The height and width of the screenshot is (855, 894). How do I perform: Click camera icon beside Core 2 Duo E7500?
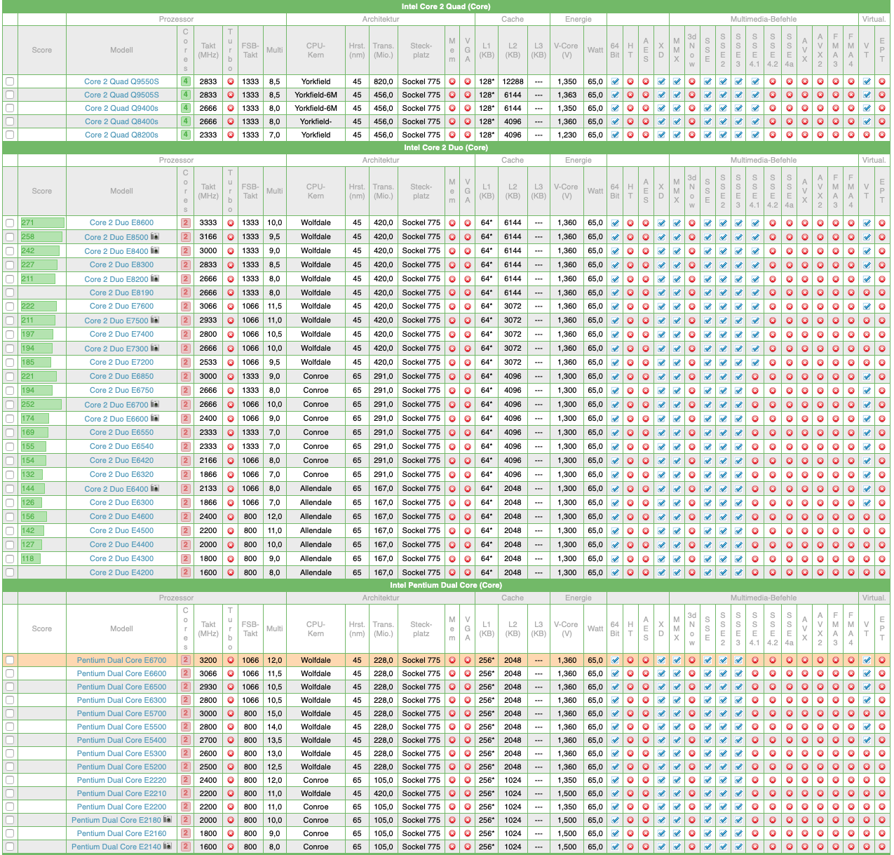[x=155, y=320]
